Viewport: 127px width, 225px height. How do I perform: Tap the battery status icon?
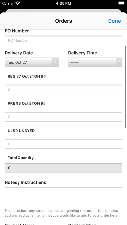point(121,3)
